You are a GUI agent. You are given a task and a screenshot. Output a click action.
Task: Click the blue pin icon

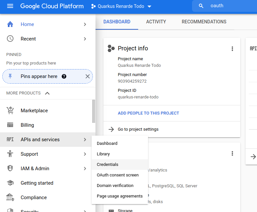click(10, 76)
